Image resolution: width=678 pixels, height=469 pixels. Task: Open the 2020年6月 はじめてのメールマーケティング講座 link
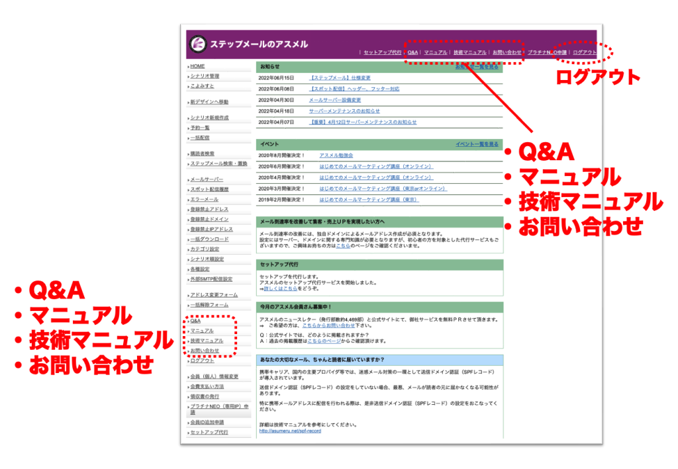tap(376, 166)
